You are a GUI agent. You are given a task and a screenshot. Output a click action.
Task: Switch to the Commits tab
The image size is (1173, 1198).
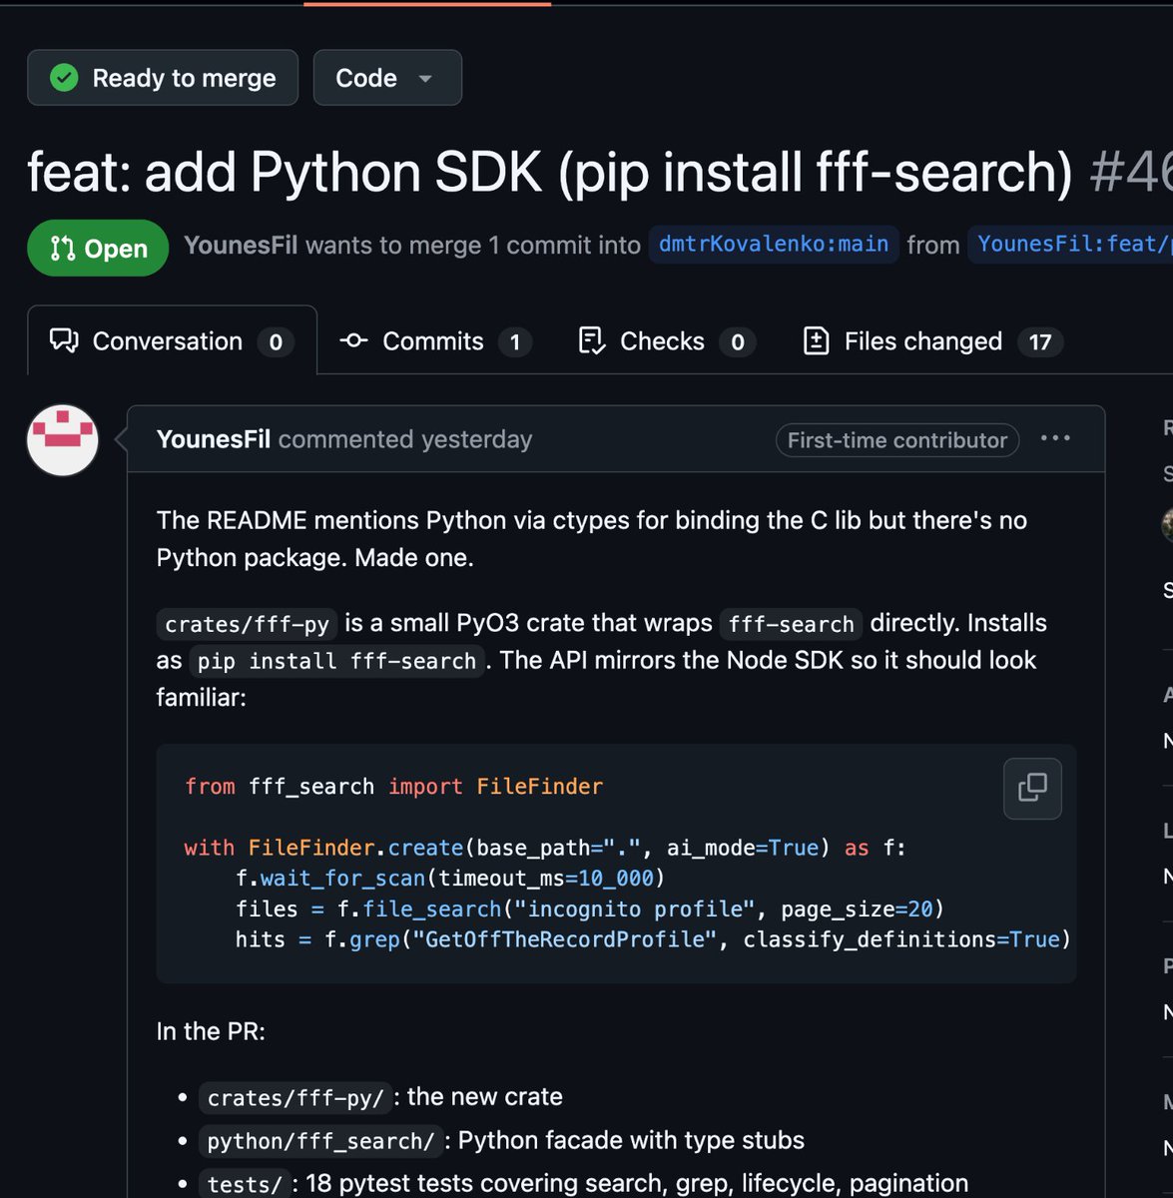click(435, 341)
